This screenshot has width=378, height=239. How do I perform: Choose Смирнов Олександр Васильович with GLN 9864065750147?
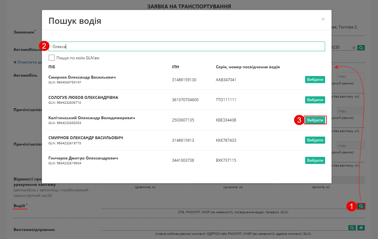click(x=315, y=80)
